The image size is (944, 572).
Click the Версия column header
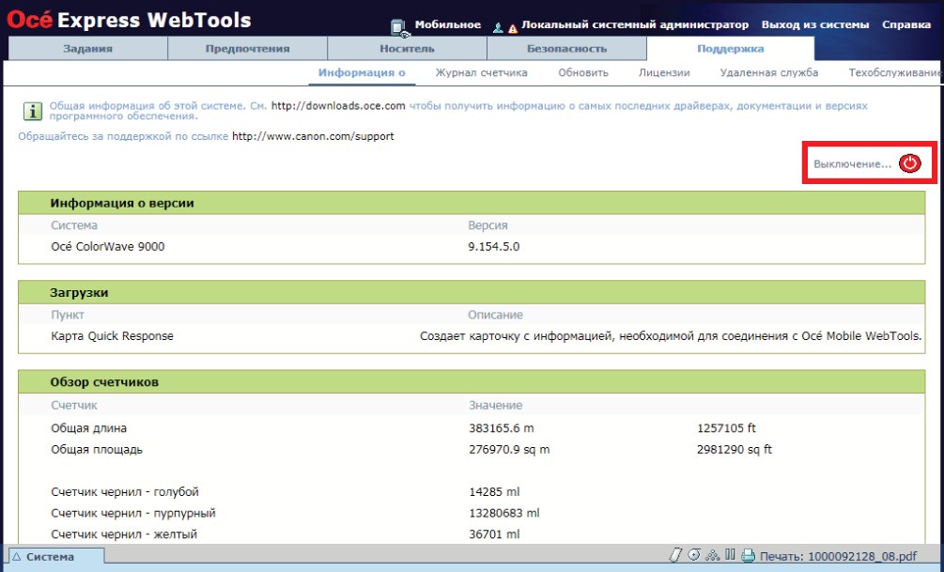coord(487,225)
